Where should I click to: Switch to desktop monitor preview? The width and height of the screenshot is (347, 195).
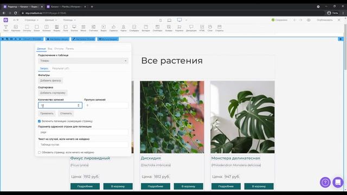point(179,20)
